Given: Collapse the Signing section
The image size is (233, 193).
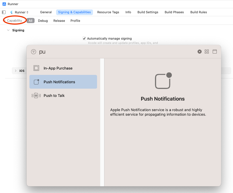Looking at the screenshot, I should coord(8,30).
